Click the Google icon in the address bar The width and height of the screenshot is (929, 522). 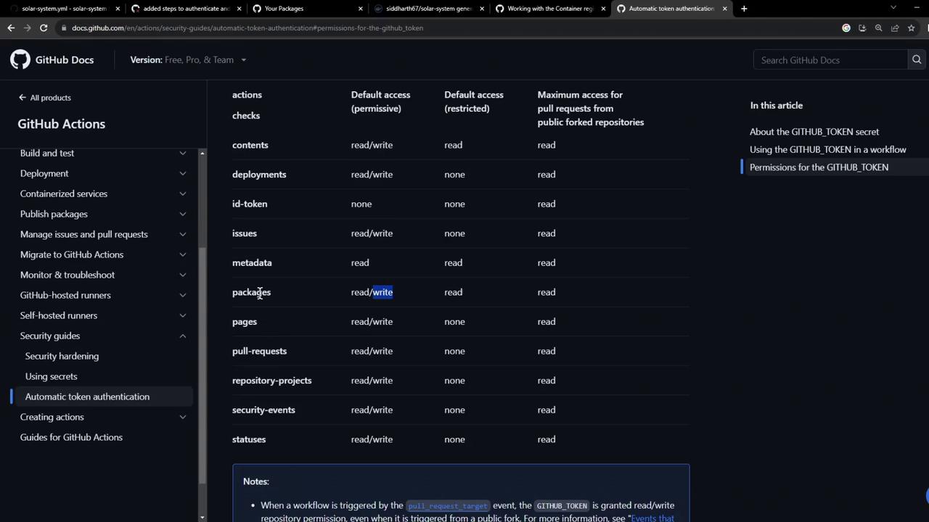pyautogui.click(x=846, y=28)
